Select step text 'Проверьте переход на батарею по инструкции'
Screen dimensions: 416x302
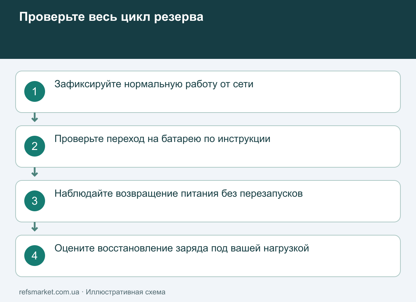[162, 139]
